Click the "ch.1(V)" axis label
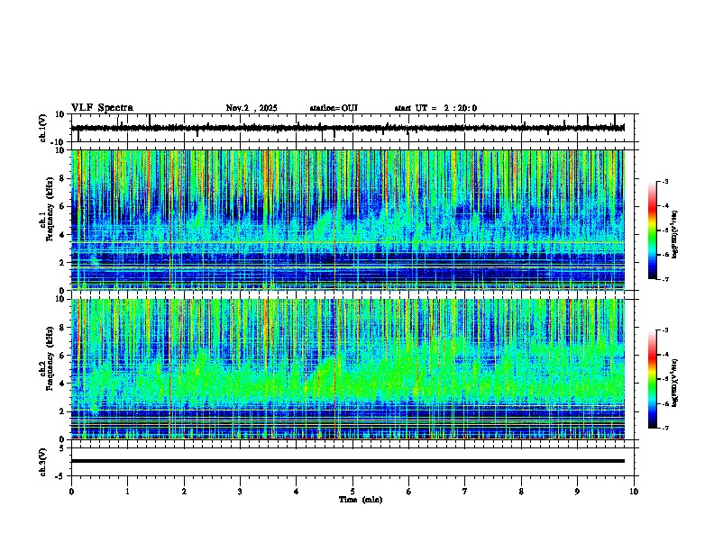714x551 pixels. 43,128
